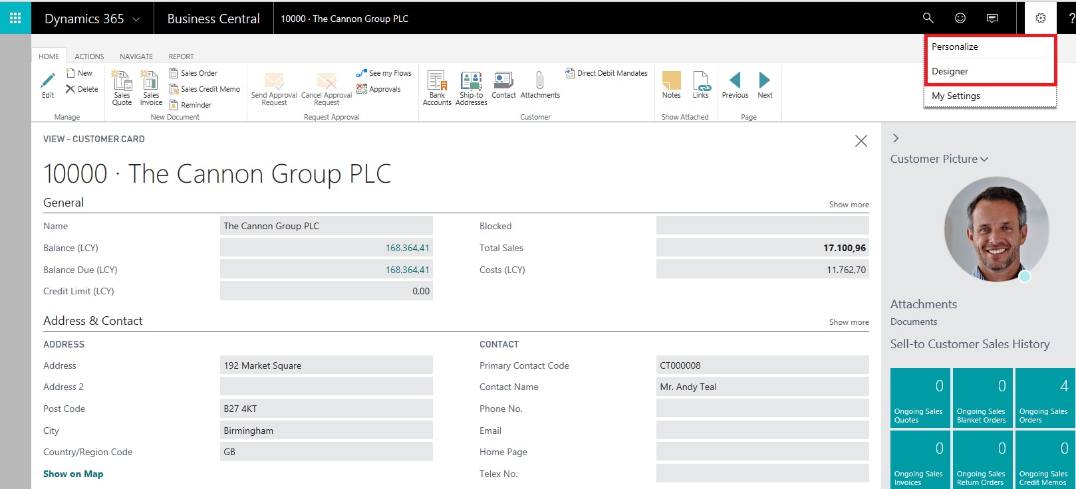This screenshot has height=489, width=1076.
Task: Click the Edit pencil icon
Action: (48, 80)
